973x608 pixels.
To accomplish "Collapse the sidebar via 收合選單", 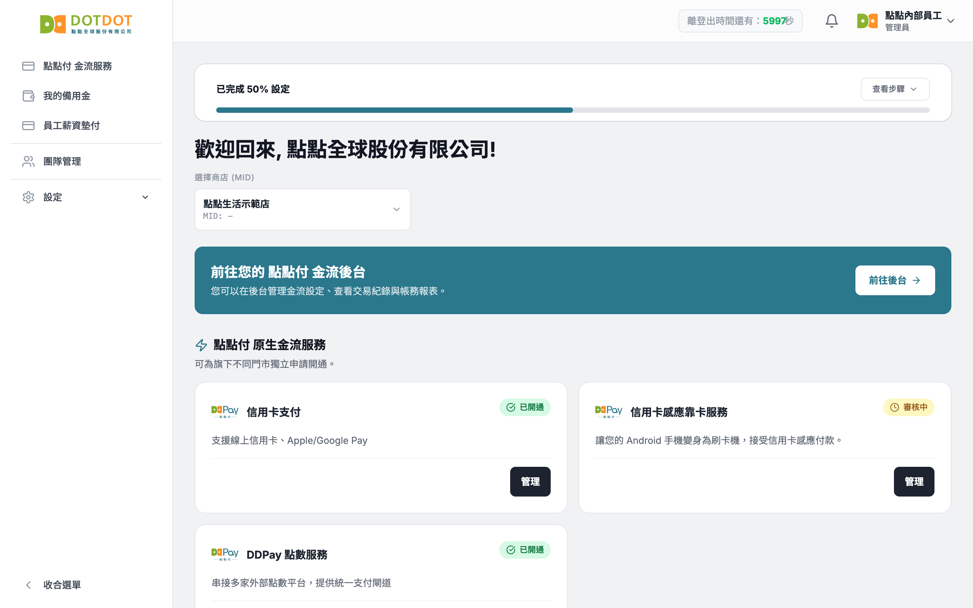I will pos(86,585).
